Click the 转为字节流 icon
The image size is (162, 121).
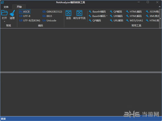[x=79, y=13]
